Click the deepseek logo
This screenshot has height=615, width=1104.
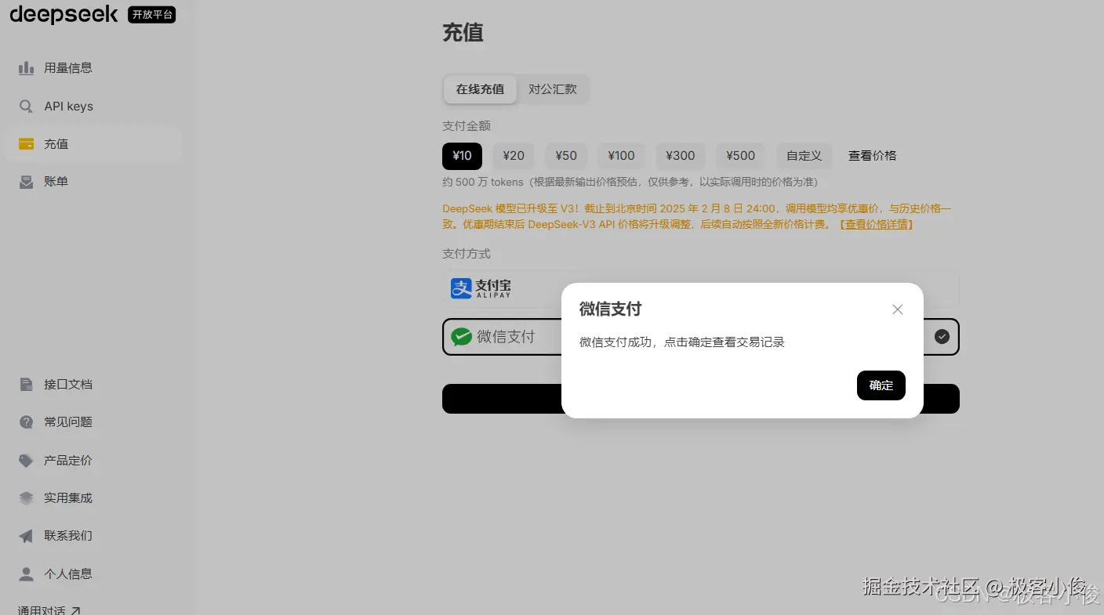tap(64, 14)
